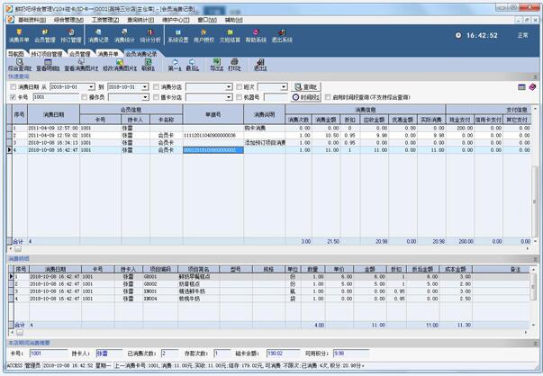Toggle 班次 checkbox
The width and height of the screenshot is (543, 376).
tap(239, 87)
